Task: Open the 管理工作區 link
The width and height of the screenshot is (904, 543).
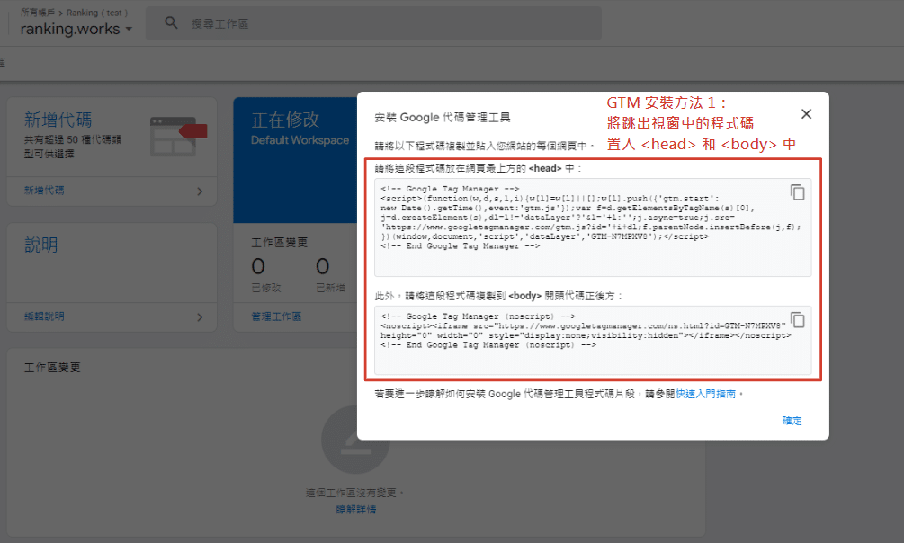Action: [276, 316]
